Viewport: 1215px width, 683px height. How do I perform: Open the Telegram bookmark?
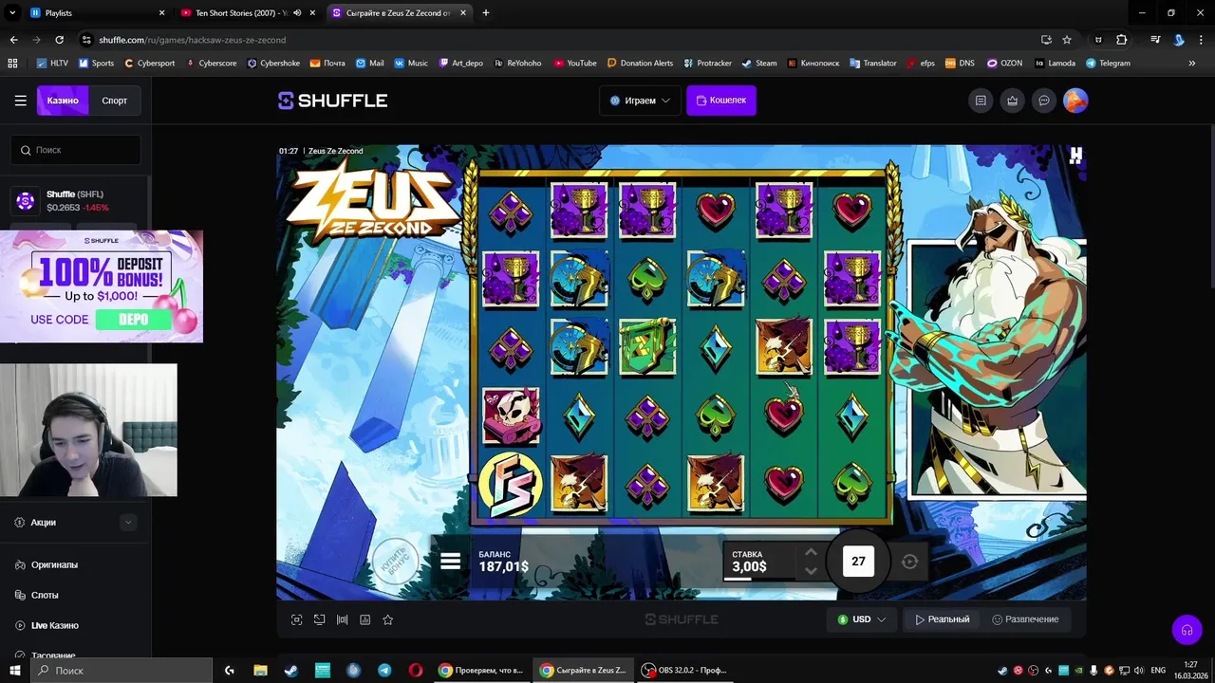pos(1108,64)
